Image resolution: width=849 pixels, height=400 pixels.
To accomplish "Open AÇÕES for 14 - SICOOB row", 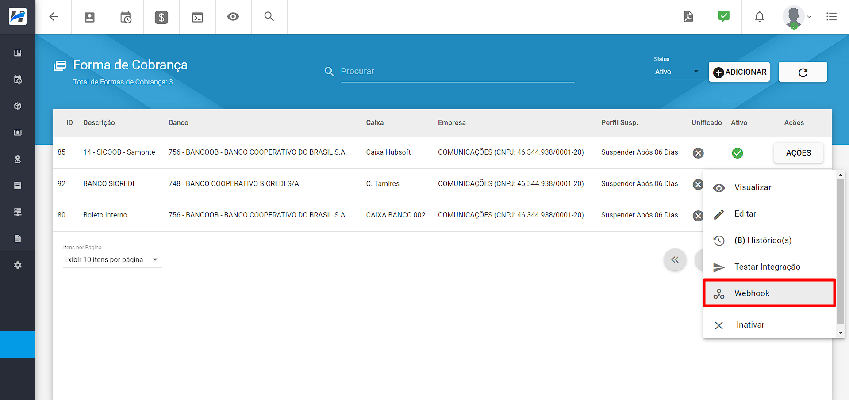I will 798,153.
